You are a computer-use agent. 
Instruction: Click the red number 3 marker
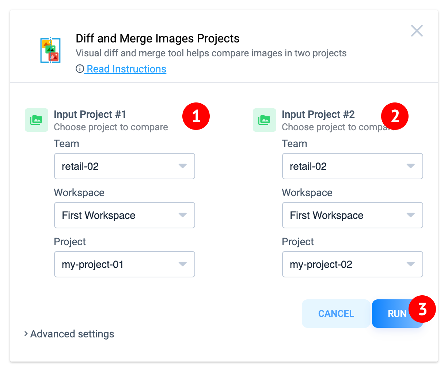[x=422, y=309]
